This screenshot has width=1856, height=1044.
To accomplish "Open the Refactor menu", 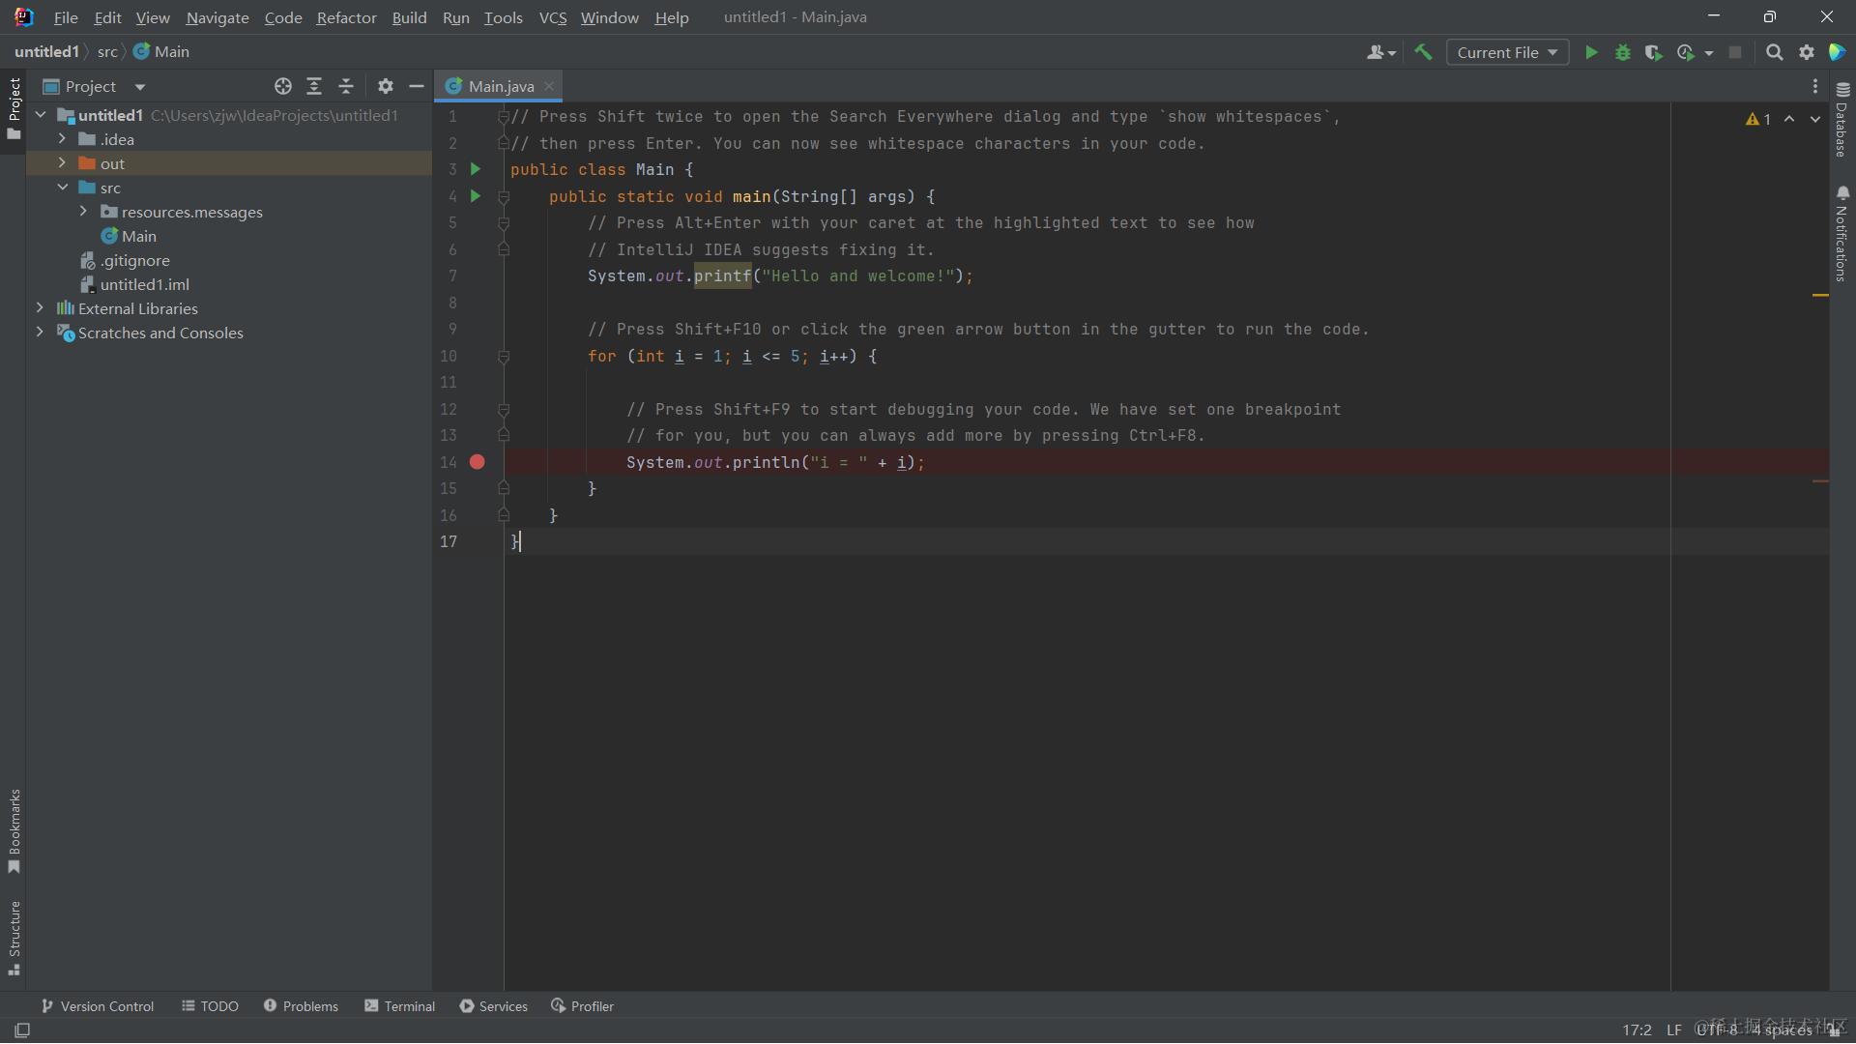I will [x=346, y=17].
